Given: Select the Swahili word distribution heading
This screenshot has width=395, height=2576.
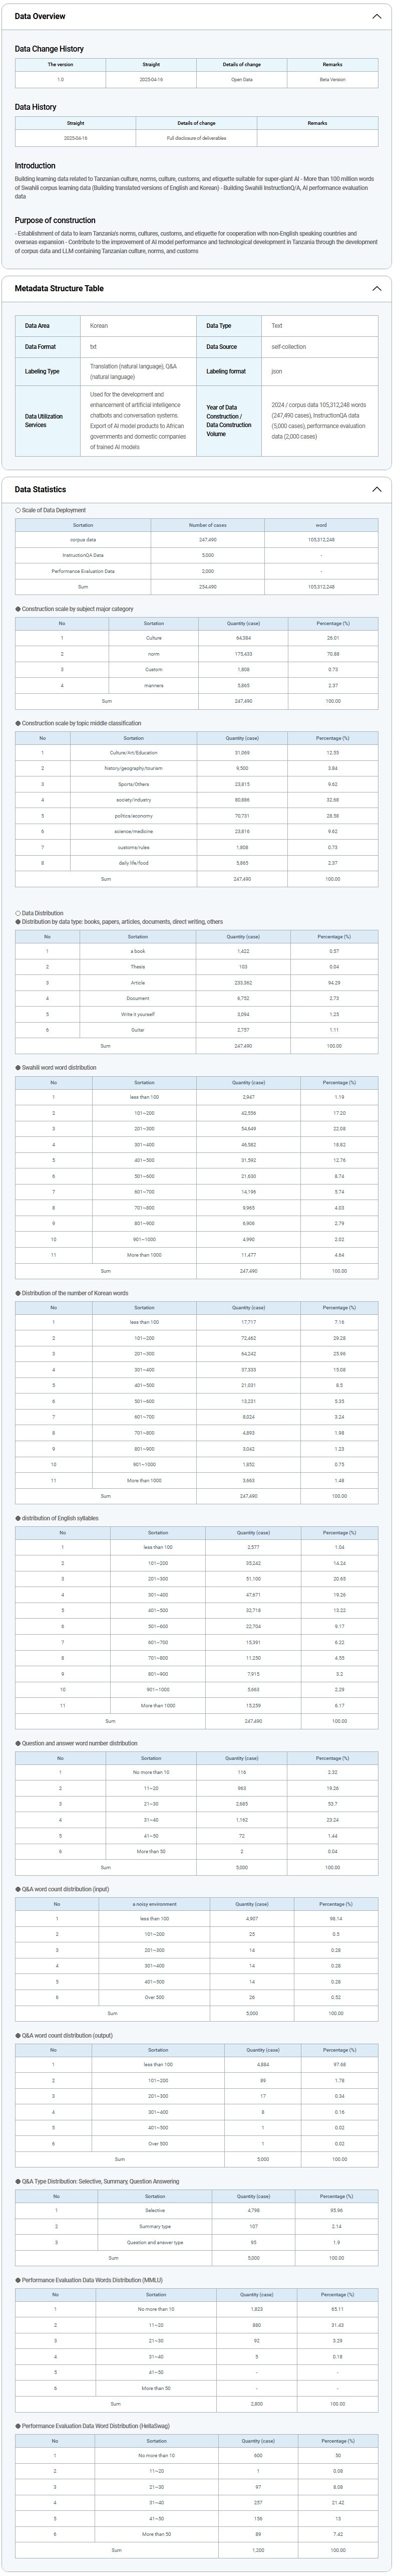Looking at the screenshot, I should pyautogui.click(x=59, y=1068).
